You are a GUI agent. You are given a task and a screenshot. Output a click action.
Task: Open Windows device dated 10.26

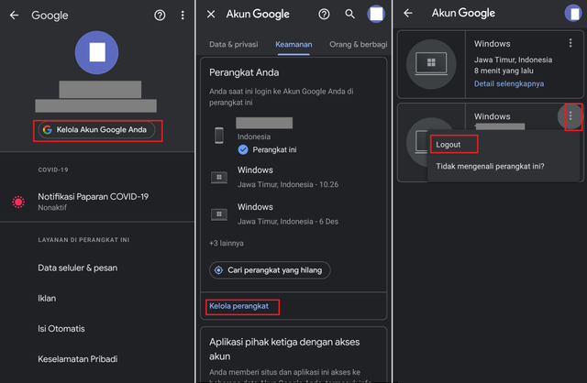(293, 177)
